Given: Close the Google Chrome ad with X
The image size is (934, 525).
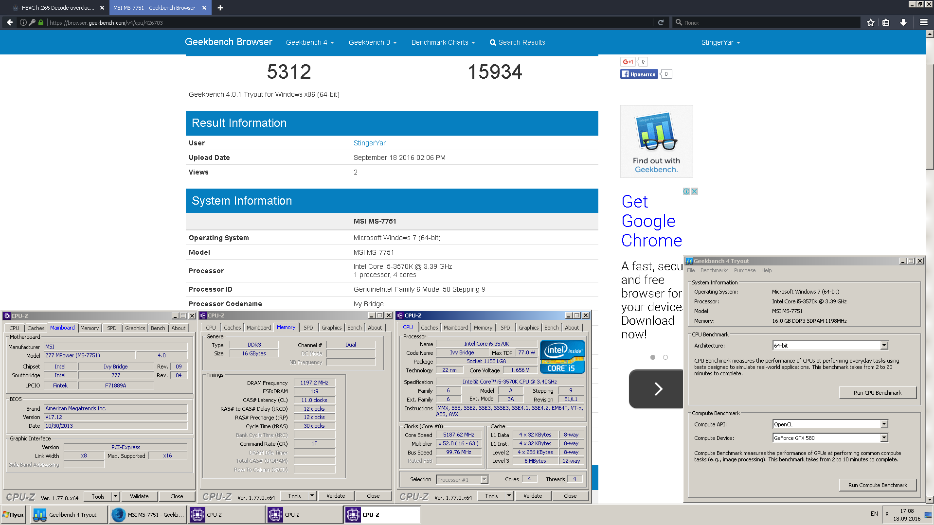Looking at the screenshot, I should [694, 192].
